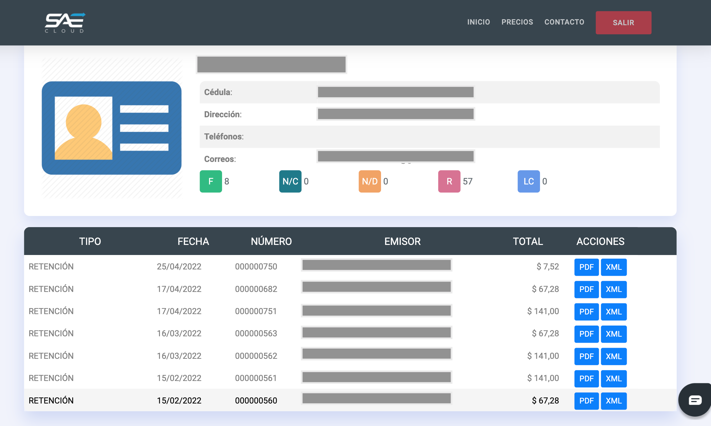The image size is (711, 426).
Task: Download PDF for retention 000000562
Action: pyautogui.click(x=586, y=356)
